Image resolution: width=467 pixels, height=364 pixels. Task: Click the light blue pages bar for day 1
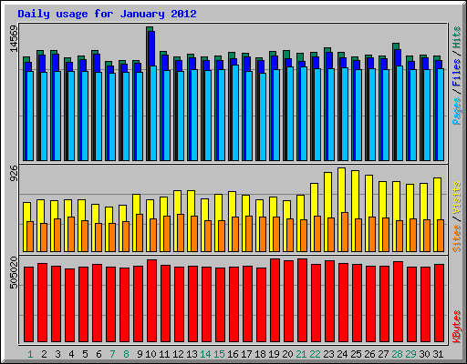(30, 116)
